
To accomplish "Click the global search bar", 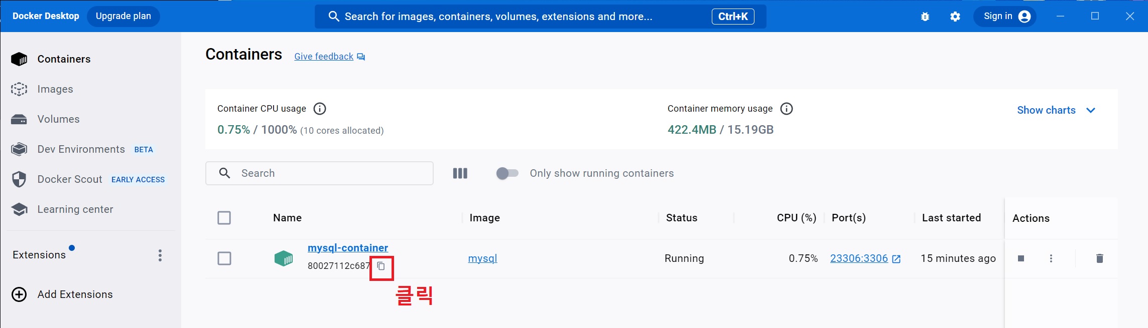I will click(540, 17).
